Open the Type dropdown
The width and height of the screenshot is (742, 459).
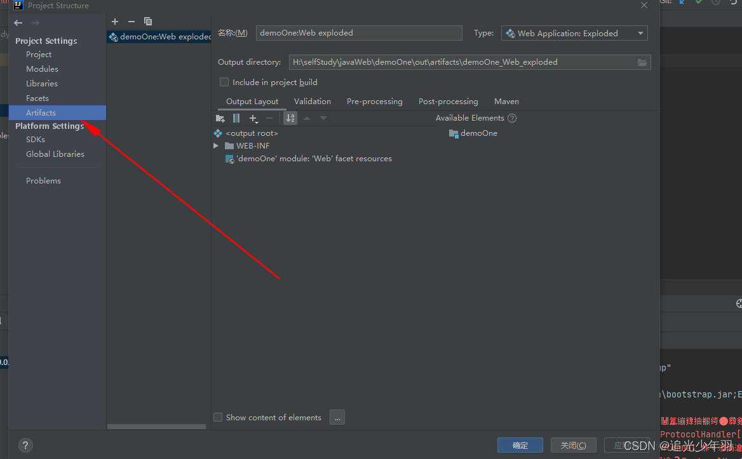click(574, 33)
